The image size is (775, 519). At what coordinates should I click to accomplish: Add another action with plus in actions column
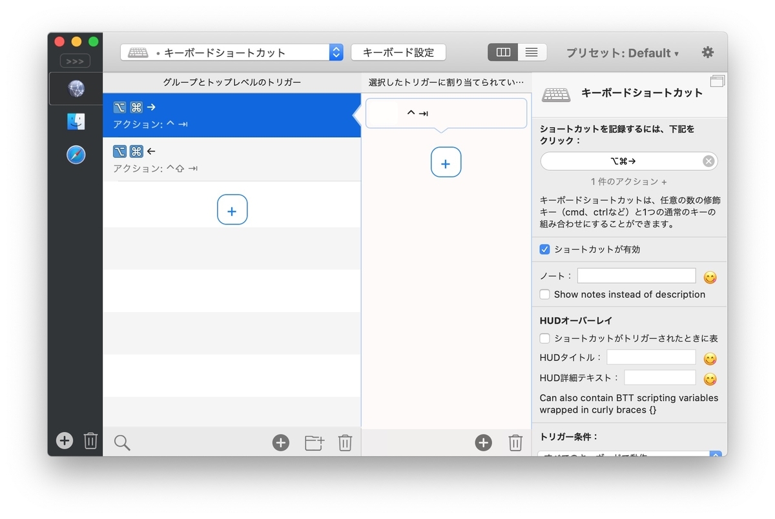click(x=446, y=162)
